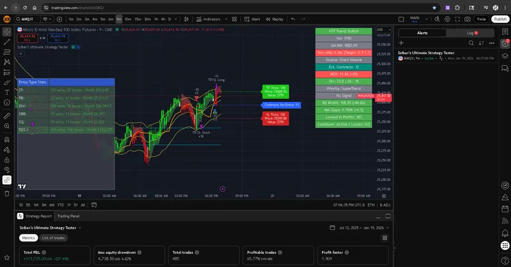Expand Sciber's Ultimate Strategy Tester report dropdown

(x=50, y=227)
